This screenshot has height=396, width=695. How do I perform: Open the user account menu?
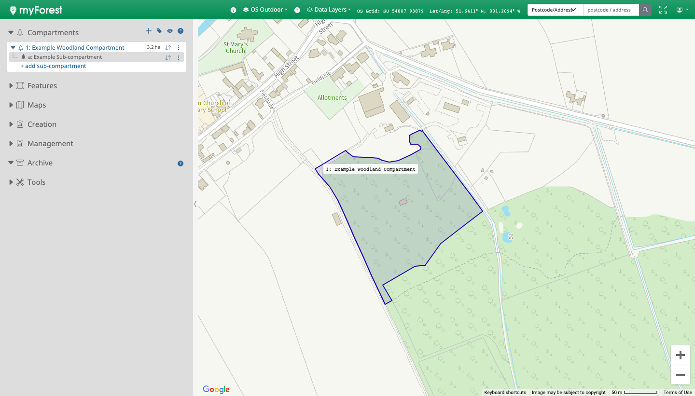[x=682, y=10]
